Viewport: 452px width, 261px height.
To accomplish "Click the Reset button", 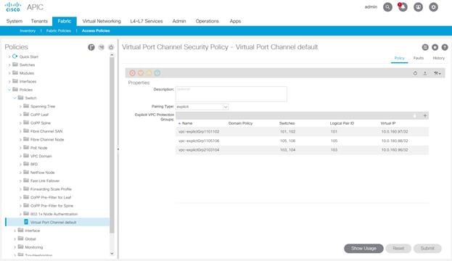I will 398,249.
